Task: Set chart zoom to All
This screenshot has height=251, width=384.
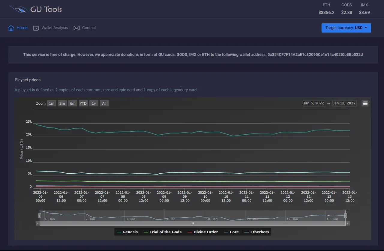Action: (x=104, y=103)
